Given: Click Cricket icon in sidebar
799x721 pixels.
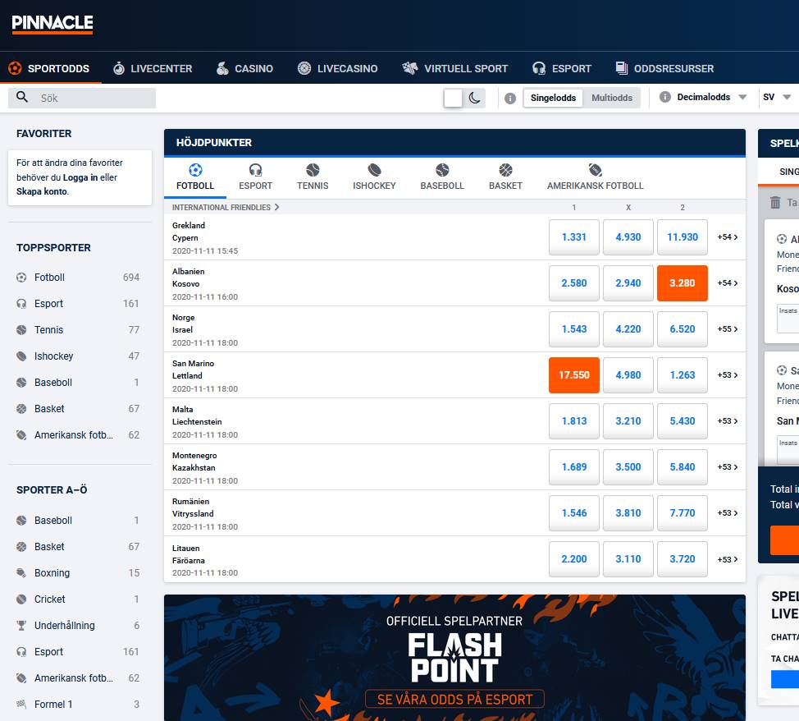Looking at the screenshot, I should 21,599.
